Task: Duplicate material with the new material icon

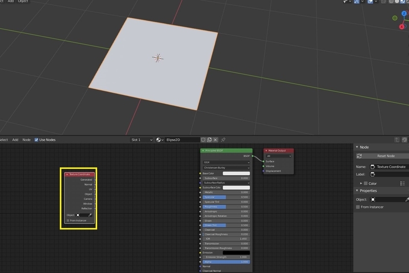Action: pos(209,140)
